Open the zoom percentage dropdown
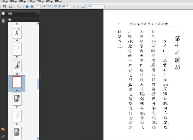Screen dimensions: 193x140 [71, 6]
